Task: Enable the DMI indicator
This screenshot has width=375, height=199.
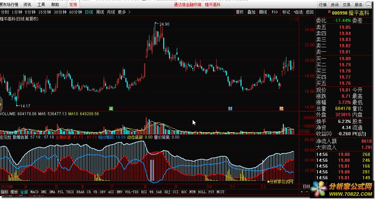Action: 44,192
